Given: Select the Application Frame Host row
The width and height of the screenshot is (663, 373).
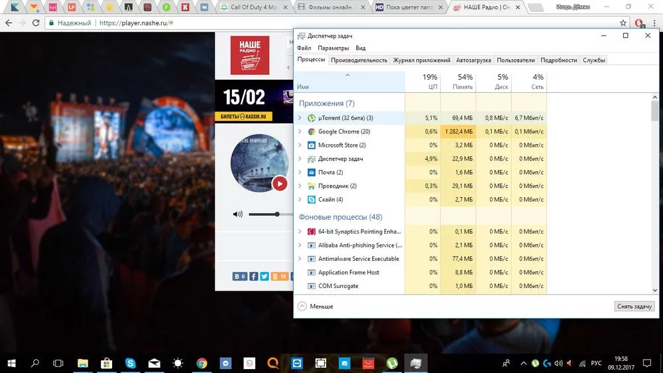Looking at the screenshot, I should tap(420, 272).
